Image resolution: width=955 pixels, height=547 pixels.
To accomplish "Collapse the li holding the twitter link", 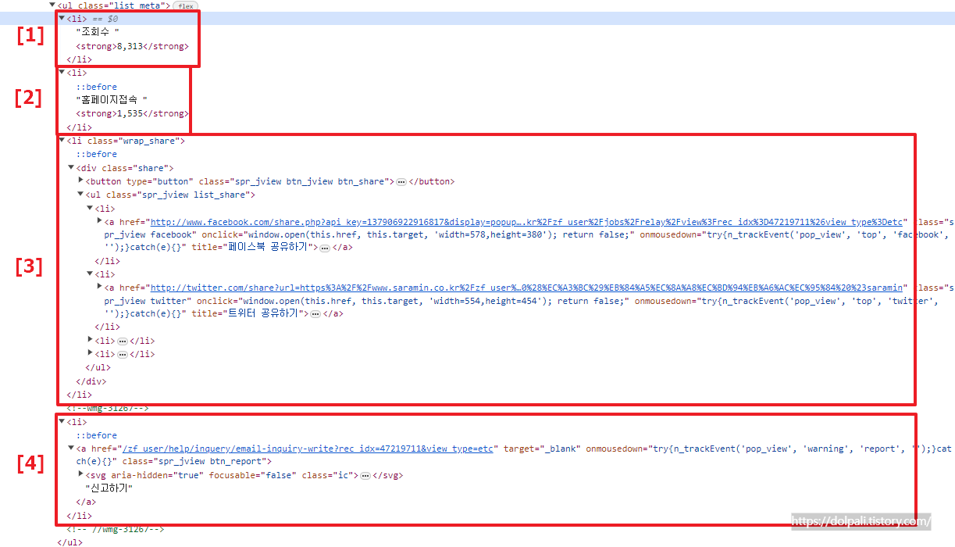I will pyautogui.click(x=90, y=274).
